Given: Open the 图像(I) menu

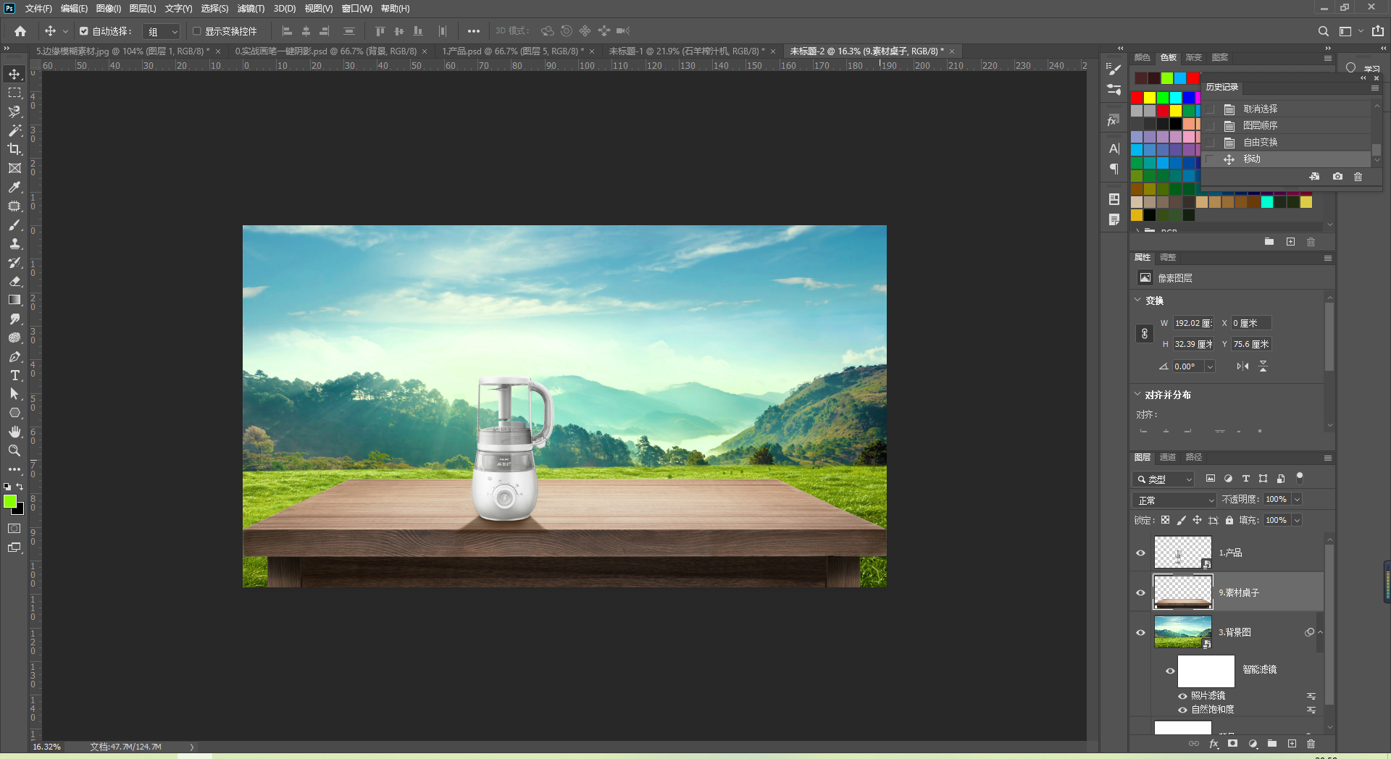Looking at the screenshot, I should click(x=109, y=9).
